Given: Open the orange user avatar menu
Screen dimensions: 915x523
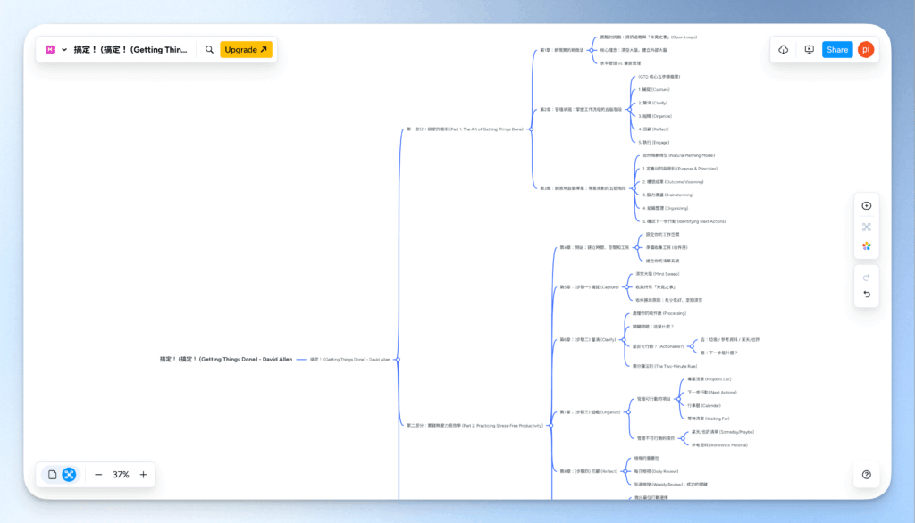Looking at the screenshot, I should tap(865, 50).
